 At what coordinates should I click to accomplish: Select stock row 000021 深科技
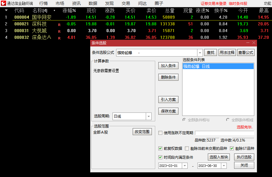136,24
